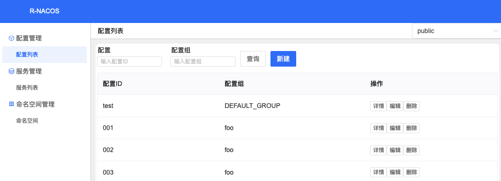This screenshot has width=501, height=181.
Task: Click 删除 for config 002
Action: 411,150
